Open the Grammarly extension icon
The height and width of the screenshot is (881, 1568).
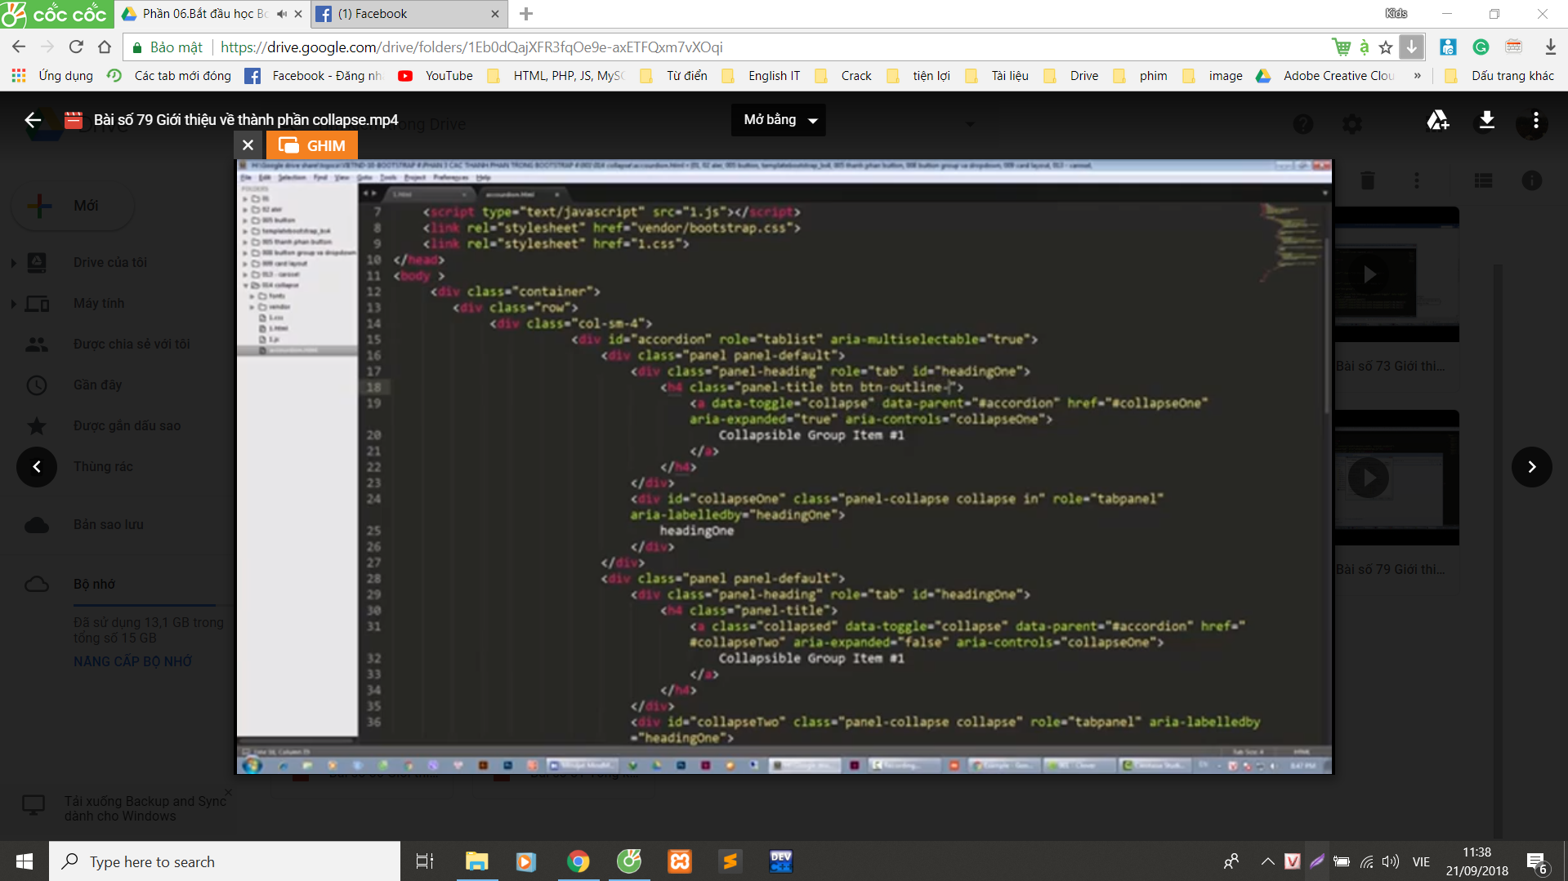click(1481, 47)
